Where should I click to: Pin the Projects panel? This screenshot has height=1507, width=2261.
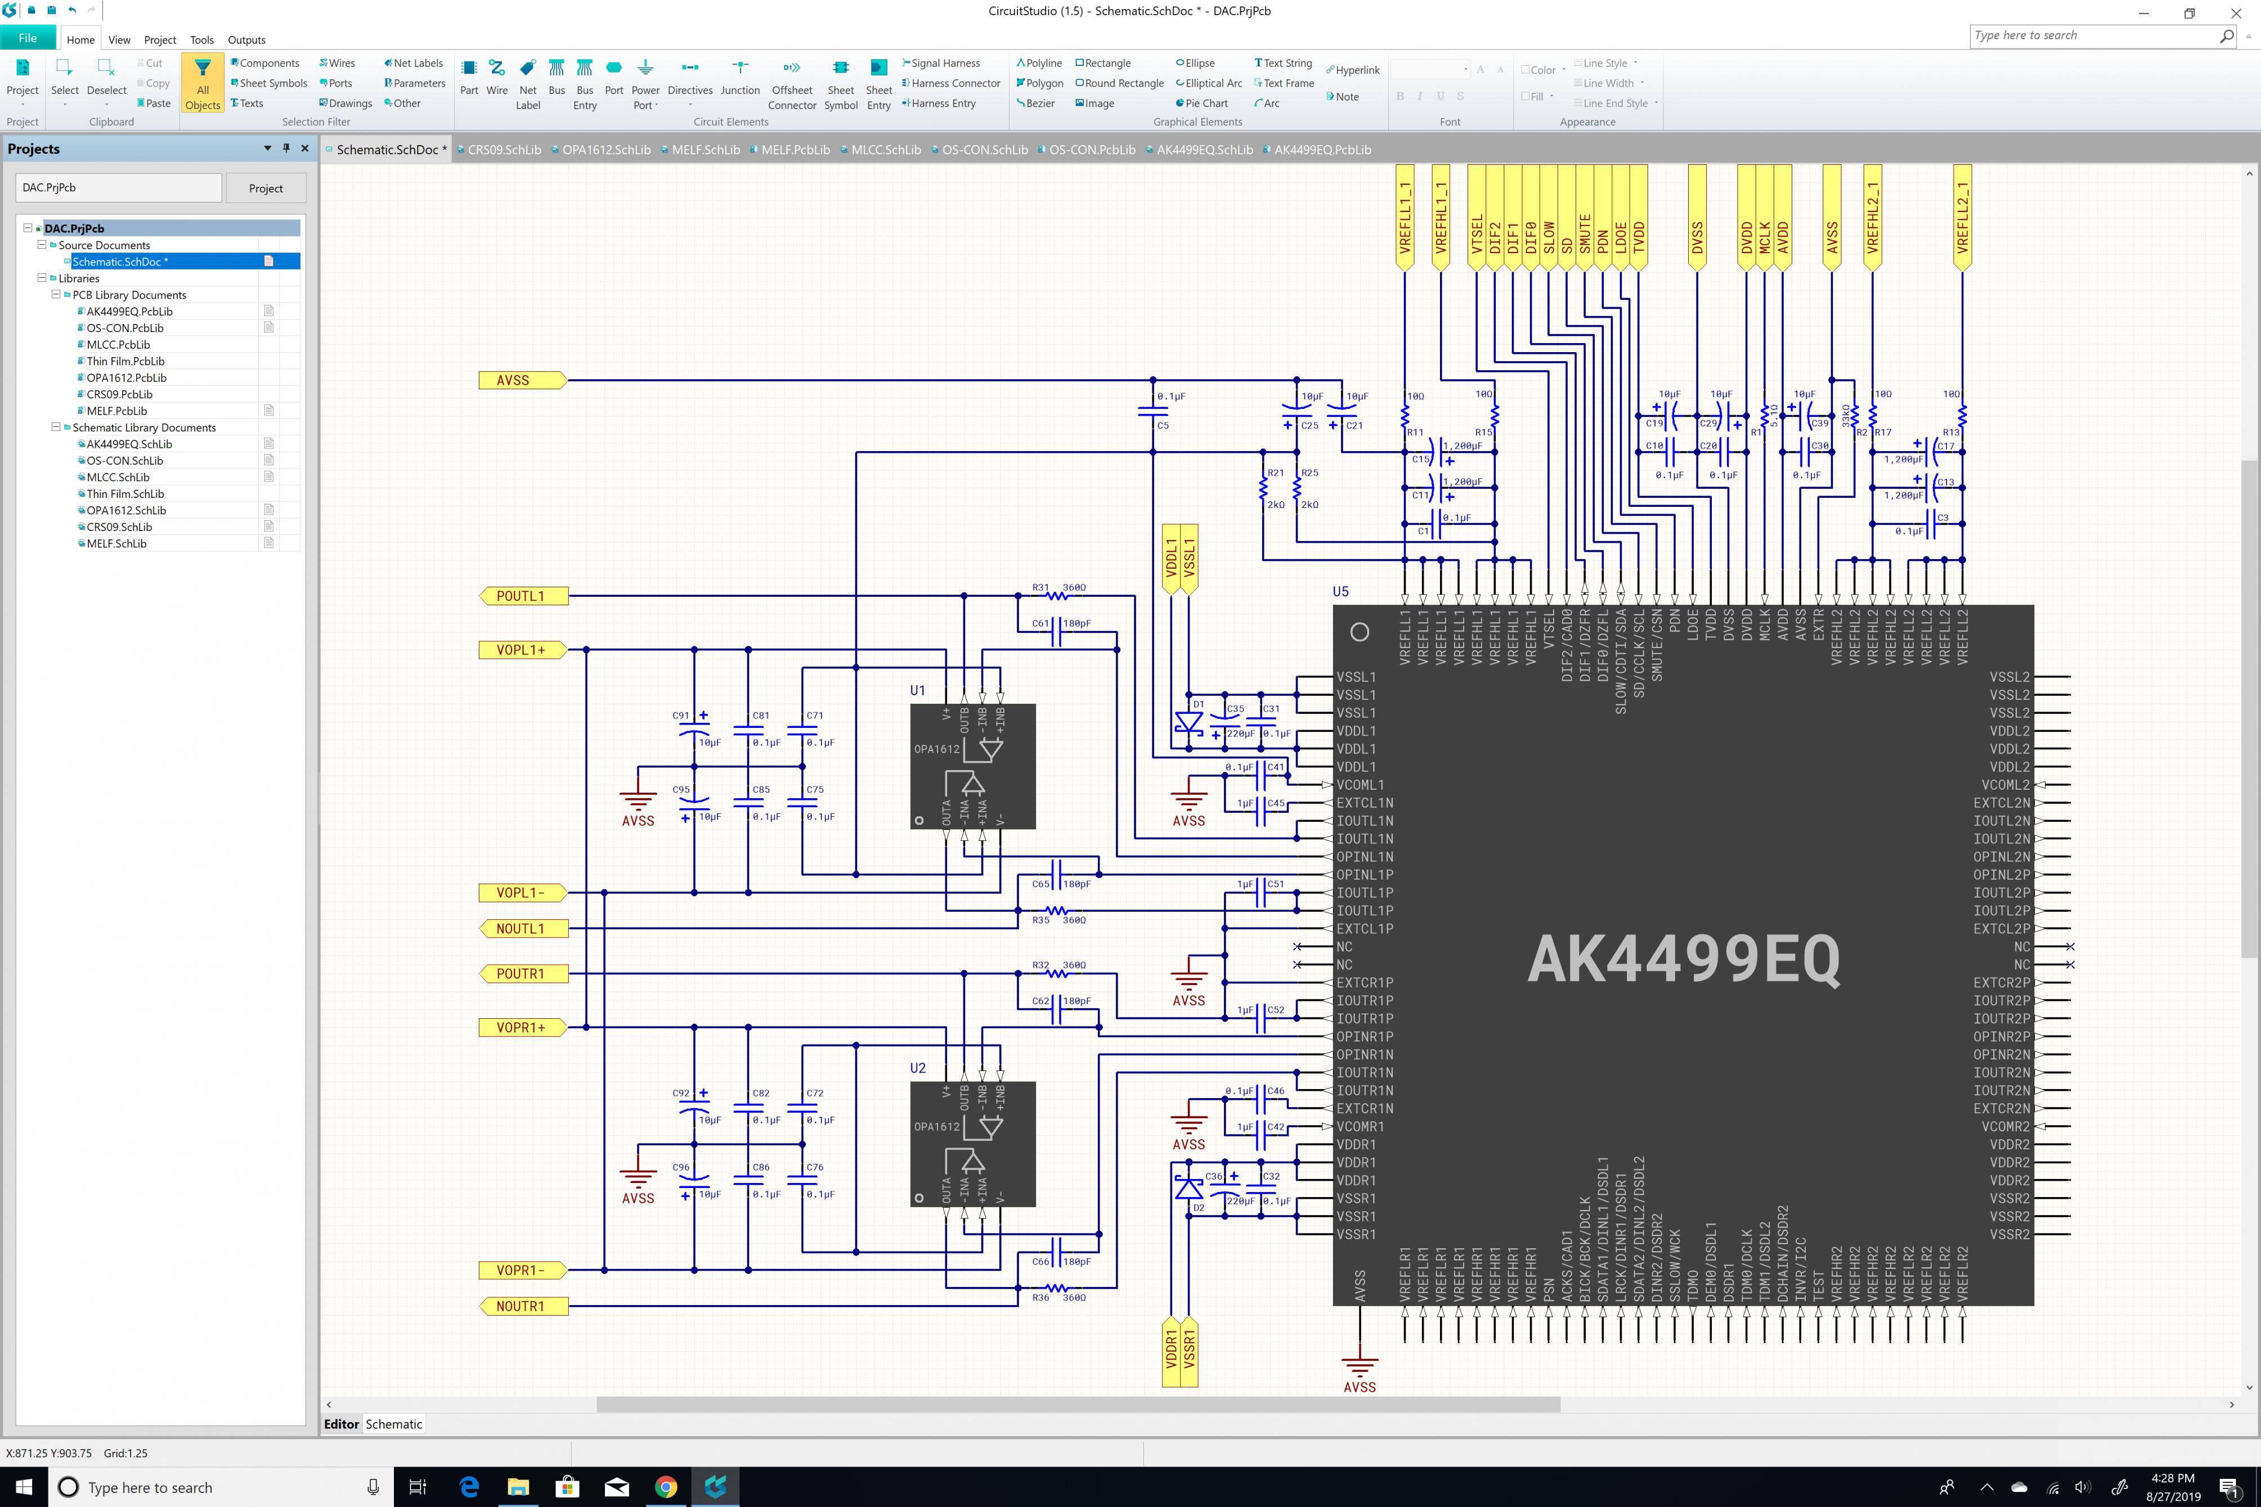(285, 148)
